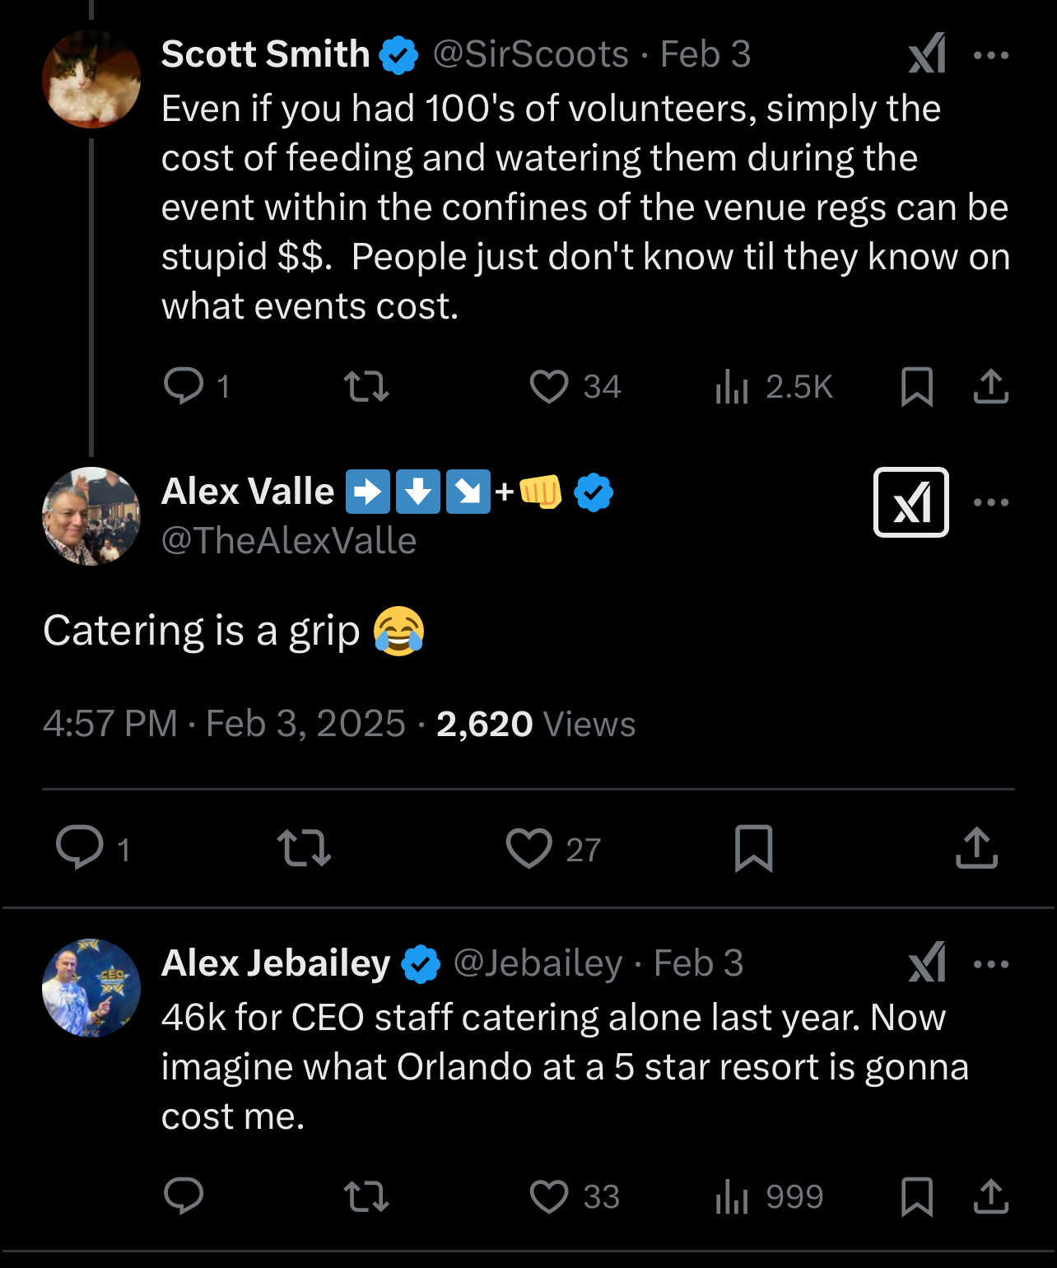Like Alex Valle's tweet with 27 likes
The height and width of the screenshot is (1268, 1057).
click(528, 848)
